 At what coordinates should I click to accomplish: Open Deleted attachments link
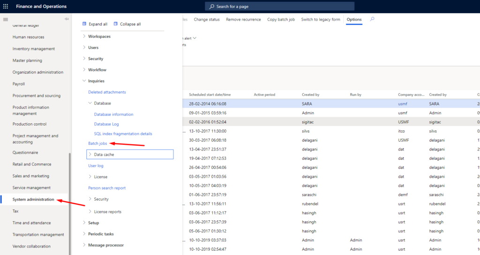point(107,92)
